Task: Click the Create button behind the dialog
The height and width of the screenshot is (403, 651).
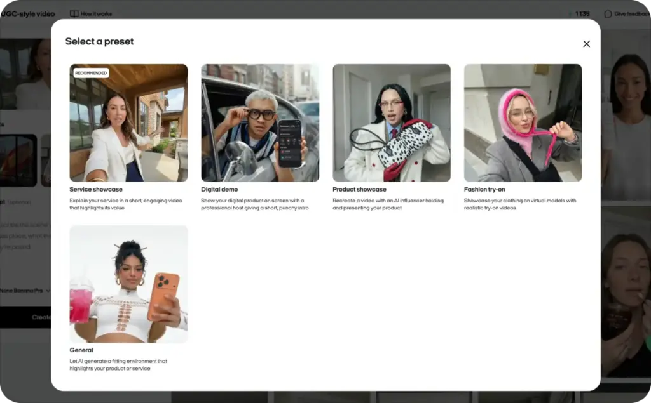Action: pos(25,317)
